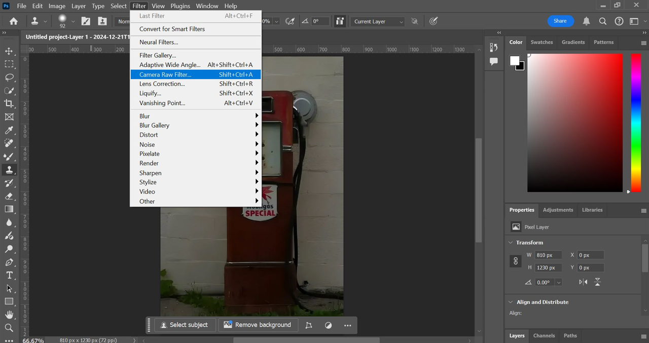Toggle the brush settings panel
The image size is (649, 343).
pyautogui.click(x=86, y=21)
